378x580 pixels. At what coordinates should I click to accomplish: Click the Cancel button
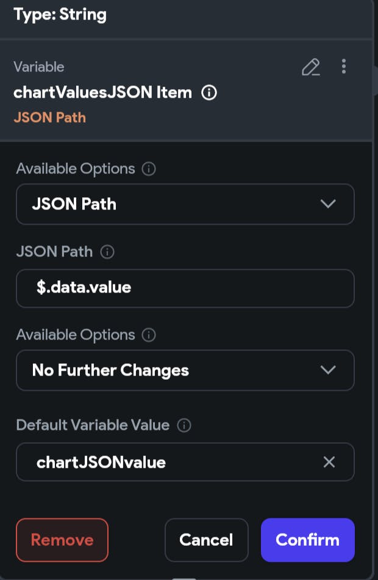click(206, 540)
